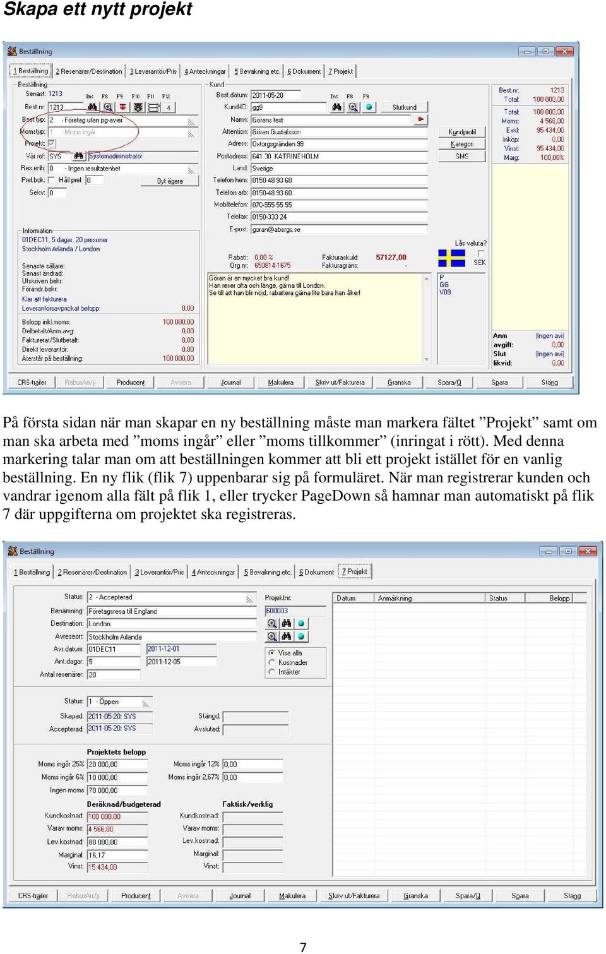The height and width of the screenshot is (954, 606).
Task: Click the red F9 arrow icon beside Best.nr
Action: click(123, 107)
